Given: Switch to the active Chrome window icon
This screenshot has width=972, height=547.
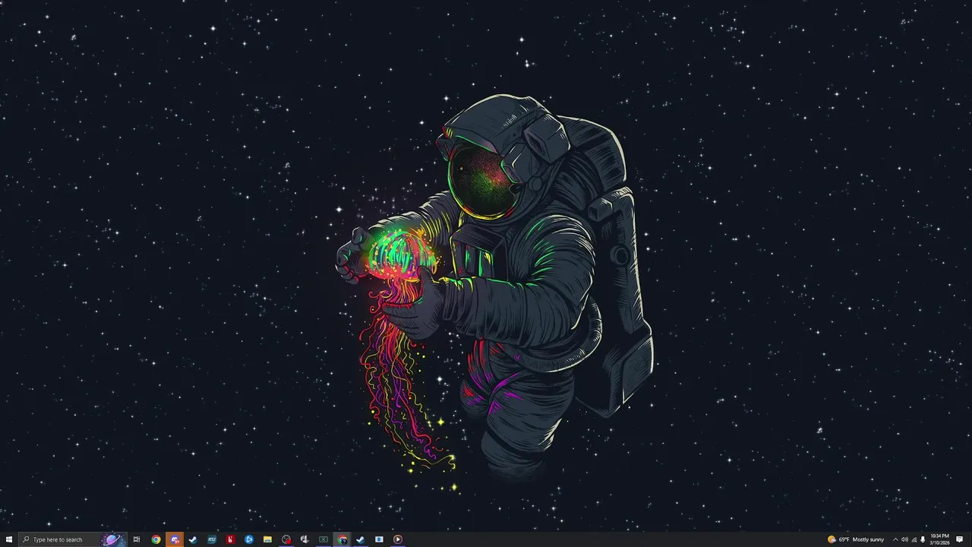Looking at the screenshot, I should pos(342,539).
